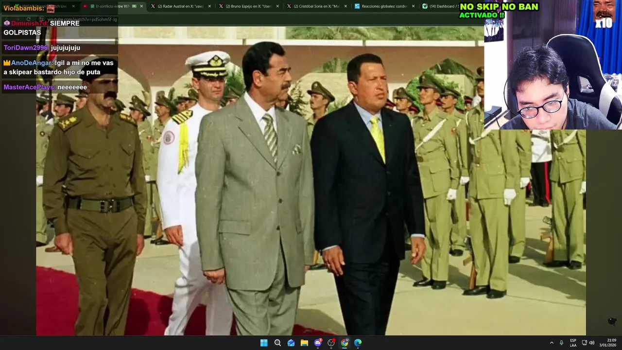Open OBS Studio taskbar icon
This screenshot has height=350, width=622.
[331, 343]
